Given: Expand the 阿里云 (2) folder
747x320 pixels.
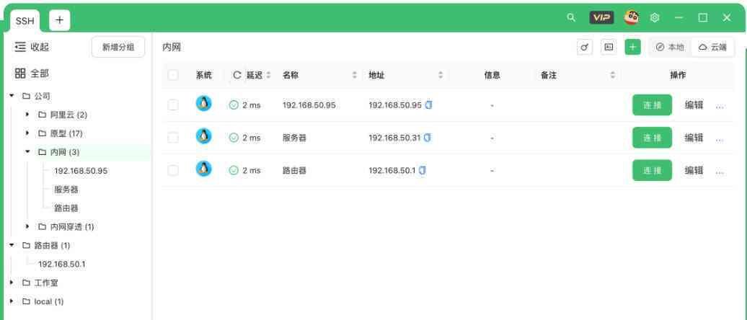Looking at the screenshot, I should 27,115.
